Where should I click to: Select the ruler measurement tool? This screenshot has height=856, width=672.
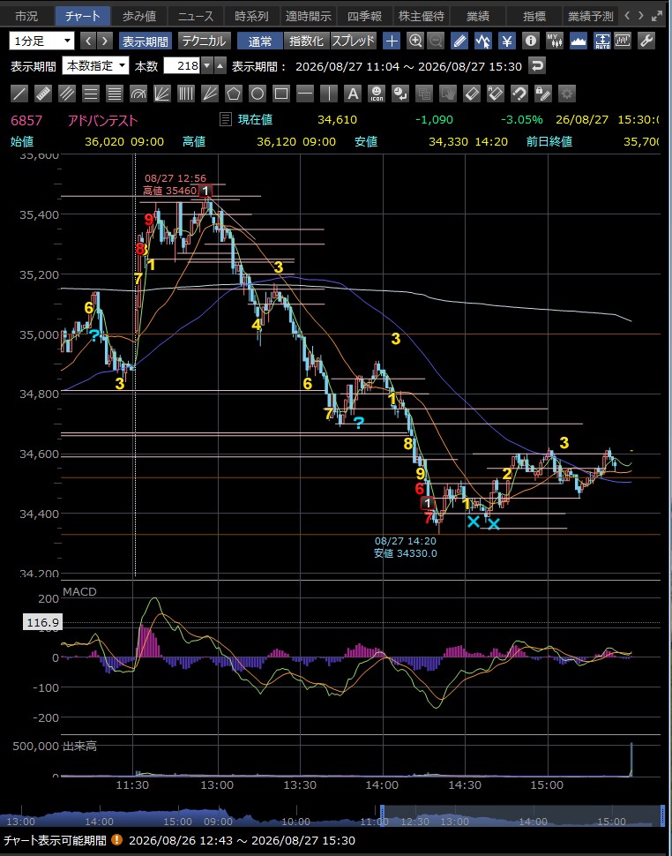[x=43, y=94]
